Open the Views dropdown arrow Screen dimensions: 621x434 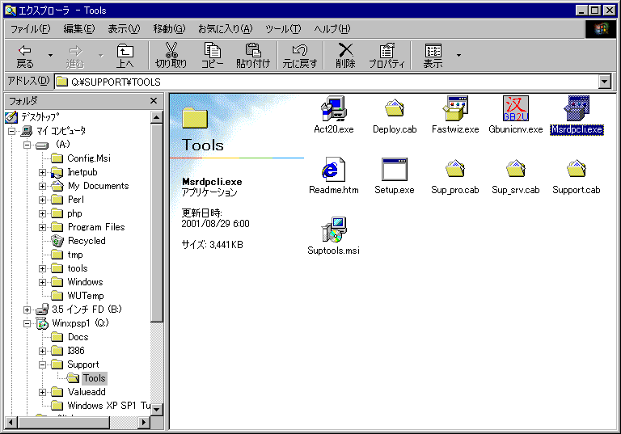458,56
